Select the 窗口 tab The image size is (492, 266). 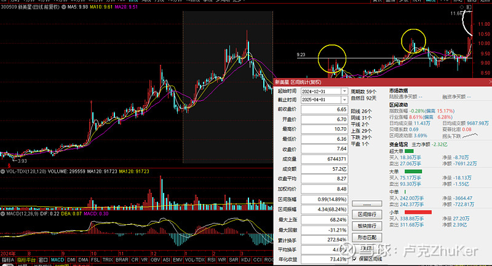[43, 260]
